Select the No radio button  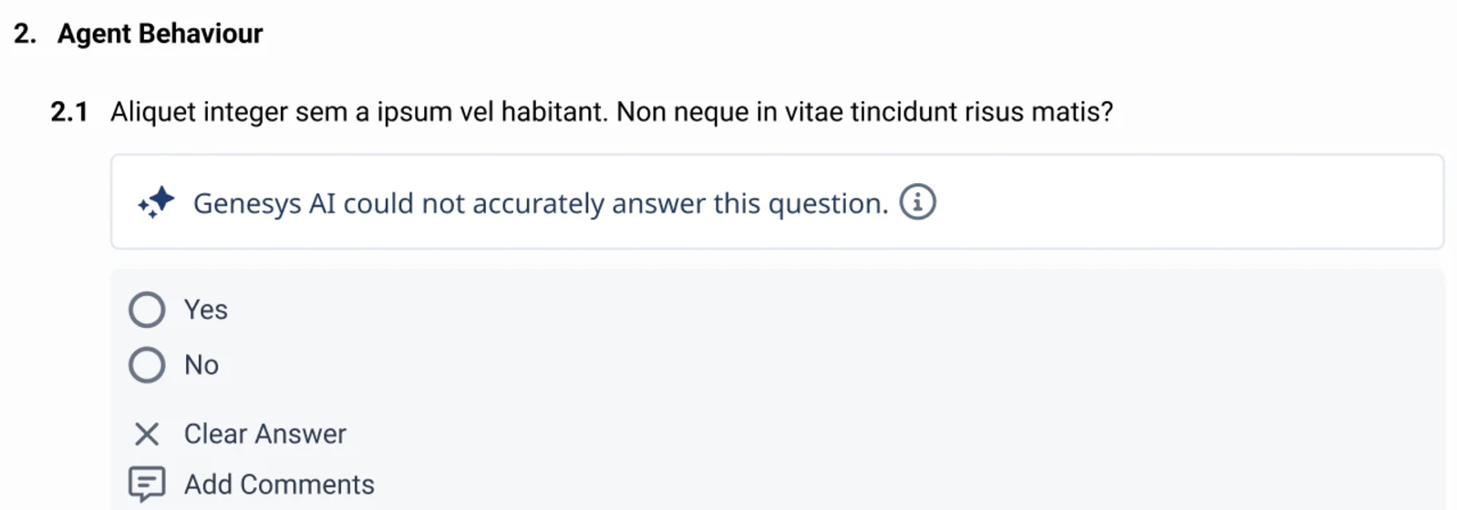tap(147, 365)
